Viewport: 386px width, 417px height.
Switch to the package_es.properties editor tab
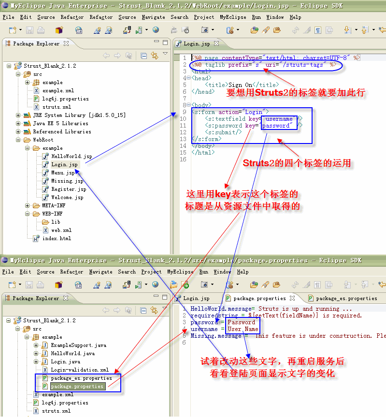pyautogui.click(x=343, y=299)
